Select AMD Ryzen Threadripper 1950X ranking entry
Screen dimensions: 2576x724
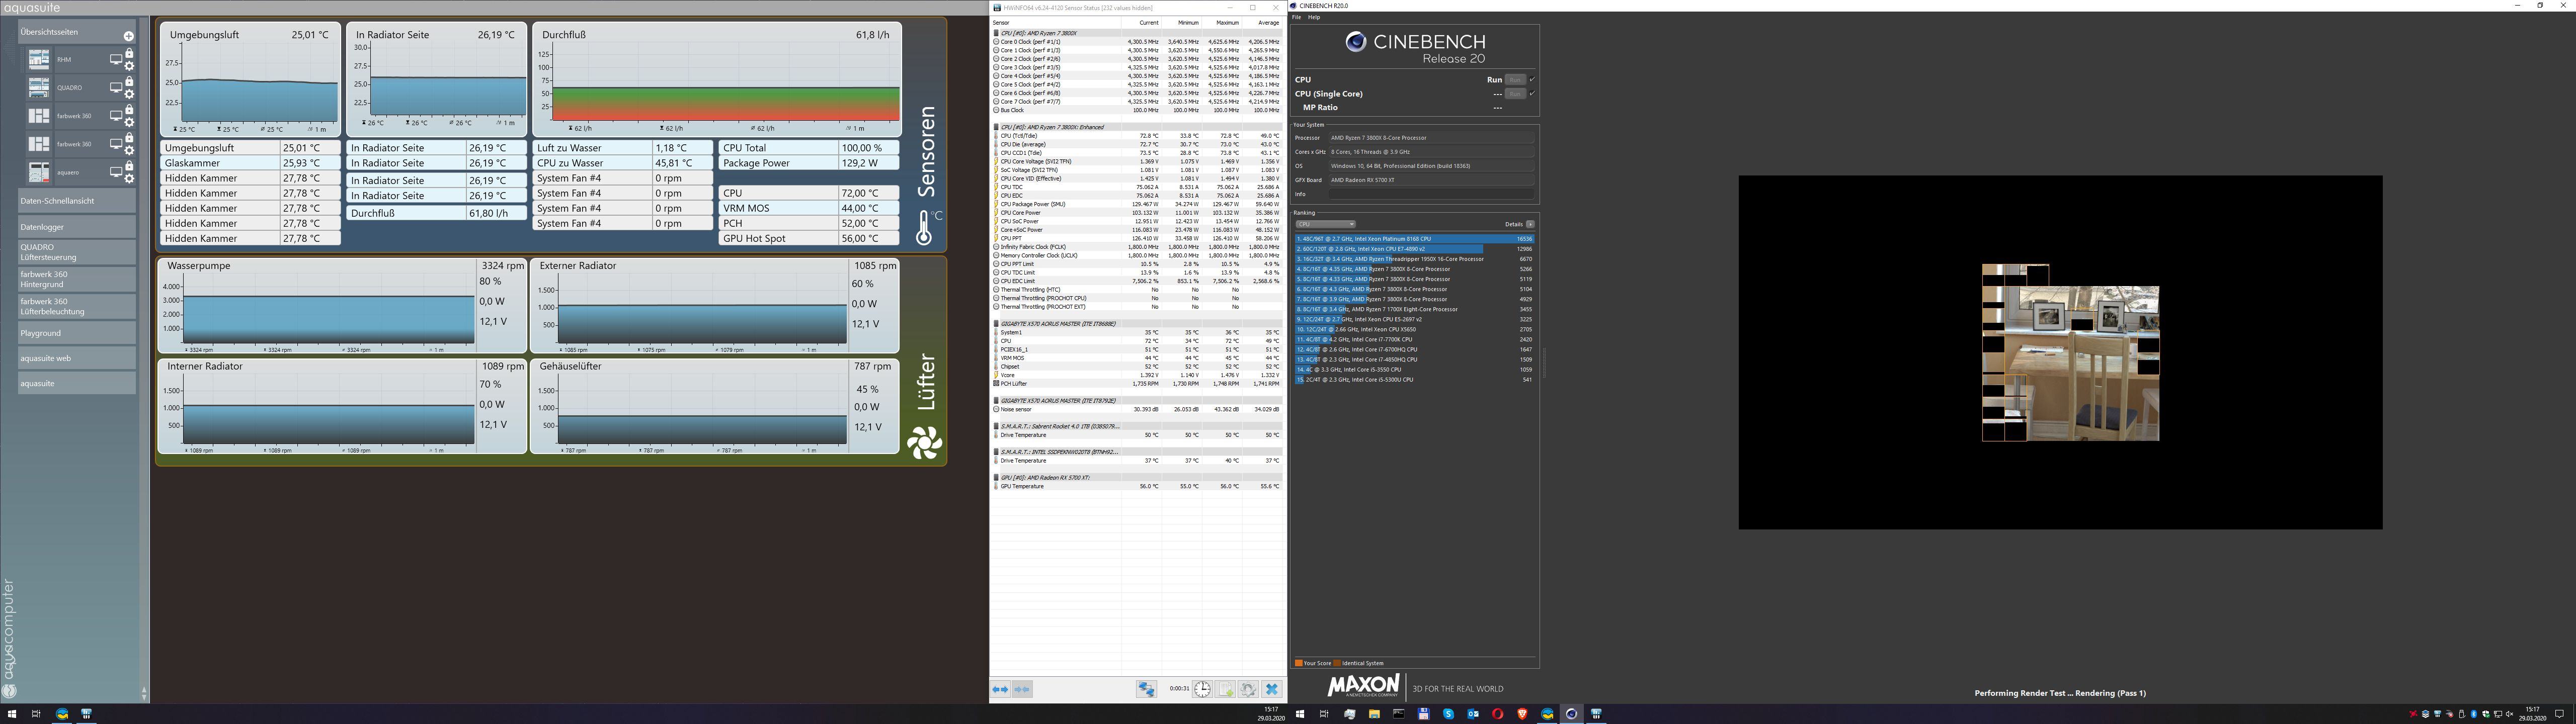click(1414, 259)
